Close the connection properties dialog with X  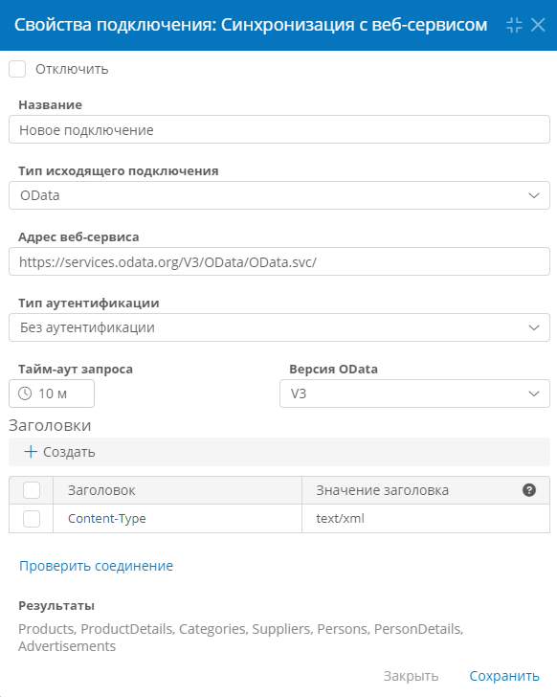tap(538, 25)
